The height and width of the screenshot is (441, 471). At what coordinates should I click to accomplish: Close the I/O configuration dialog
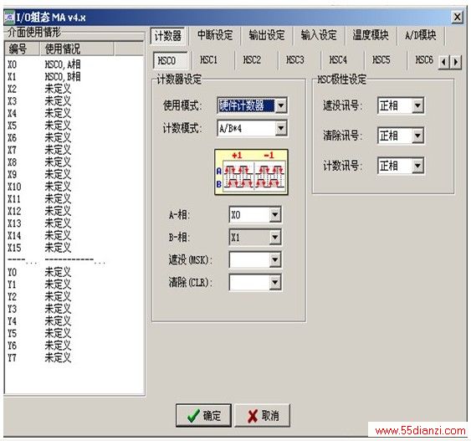457,17
